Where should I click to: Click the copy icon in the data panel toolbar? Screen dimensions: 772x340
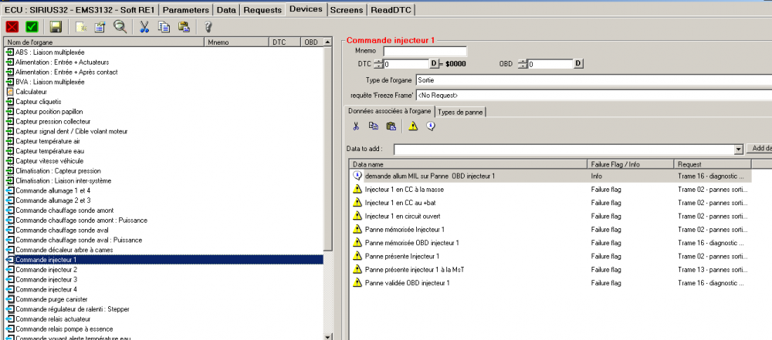(374, 126)
